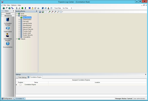
Task: Click the green circle toolbar icon
Action: click(22, 8)
